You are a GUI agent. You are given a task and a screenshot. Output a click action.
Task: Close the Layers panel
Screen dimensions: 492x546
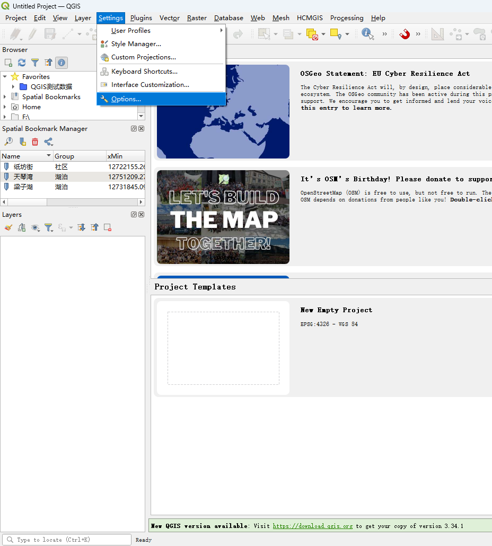pyautogui.click(x=142, y=215)
